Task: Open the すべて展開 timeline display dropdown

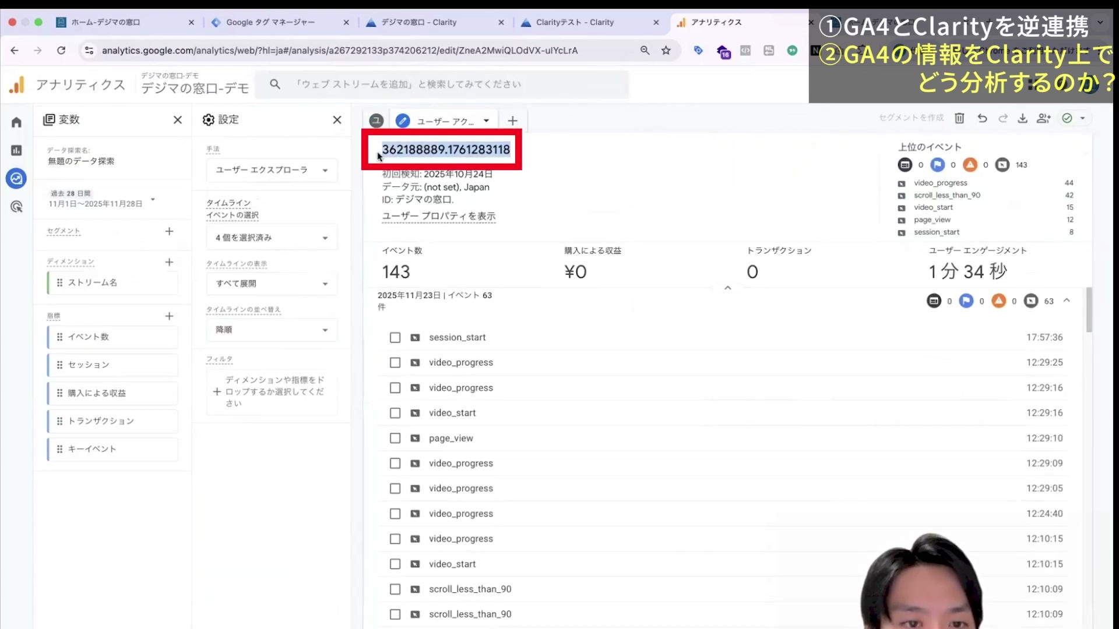Action: pos(272,284)
